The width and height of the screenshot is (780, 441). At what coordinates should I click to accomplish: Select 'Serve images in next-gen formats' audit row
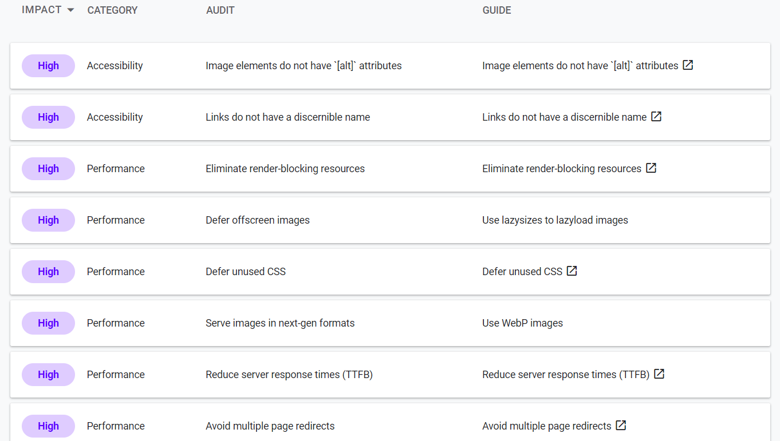[x=280, y=323]
